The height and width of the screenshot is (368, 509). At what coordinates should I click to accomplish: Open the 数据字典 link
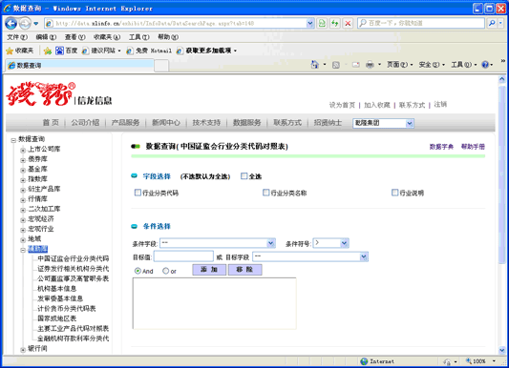pyautogui.click(x=441, y=147)
